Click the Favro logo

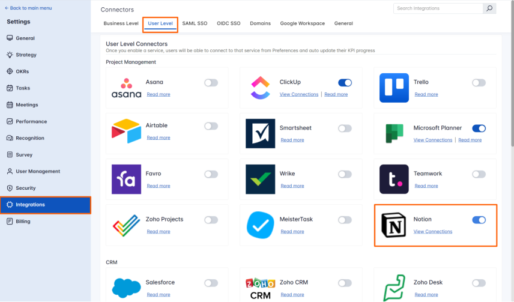pyautogui.click(x=126, y=179)
